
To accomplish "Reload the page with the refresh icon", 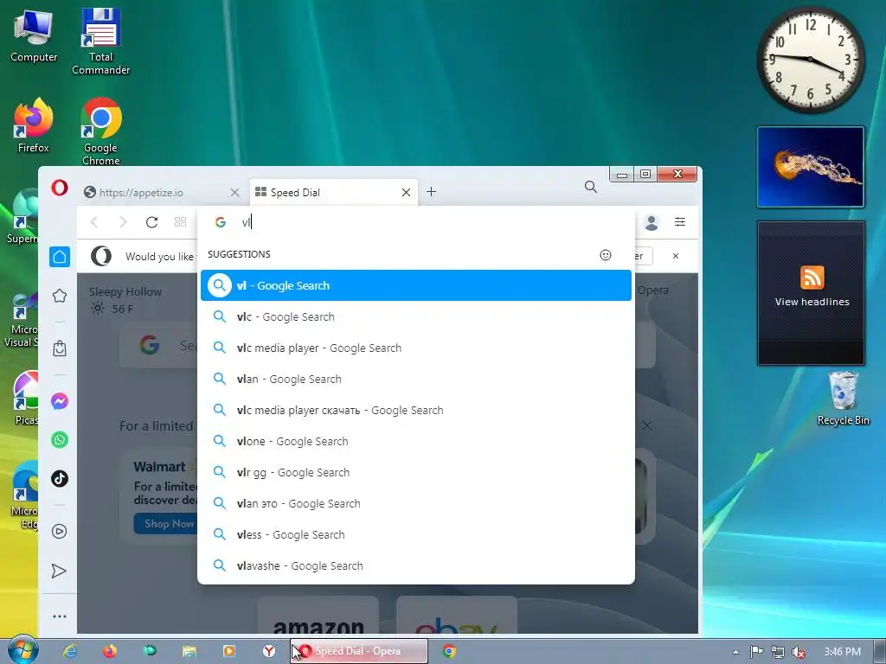I will coord(151,222).
